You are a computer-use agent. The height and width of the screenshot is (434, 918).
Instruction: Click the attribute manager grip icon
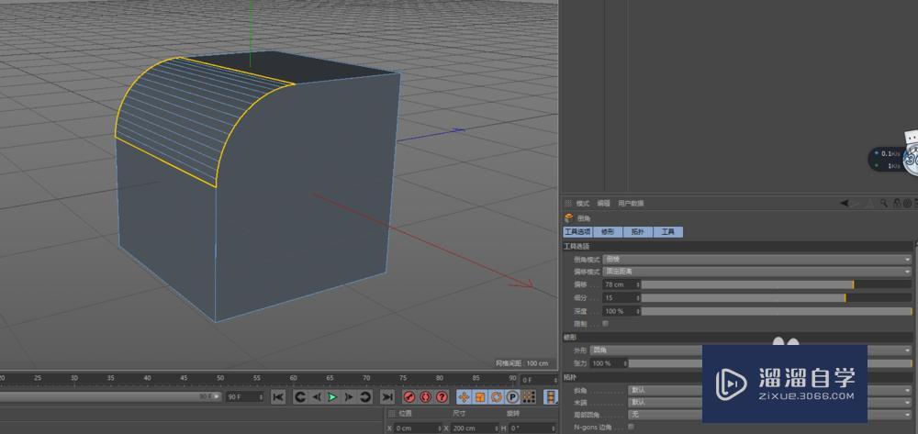click(x=567, y=204)
